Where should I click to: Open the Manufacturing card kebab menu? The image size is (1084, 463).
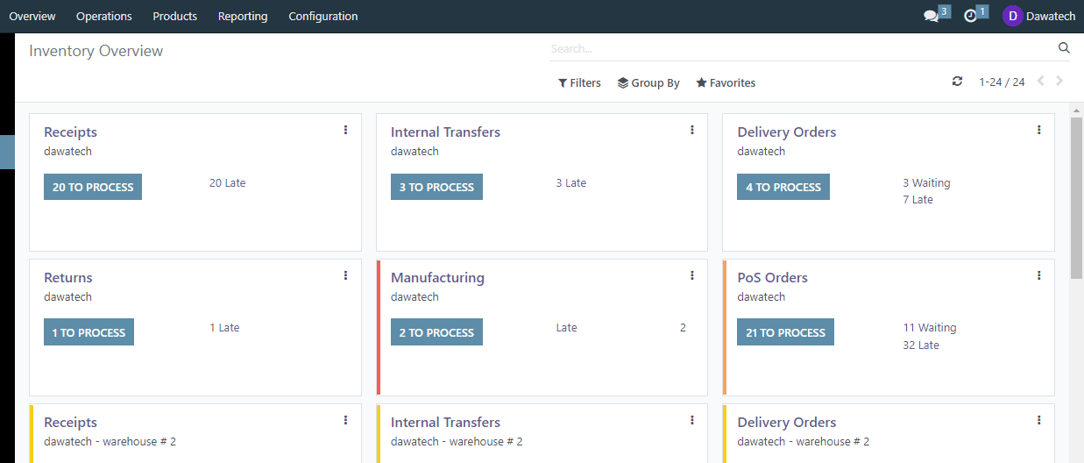pos(692,275)
